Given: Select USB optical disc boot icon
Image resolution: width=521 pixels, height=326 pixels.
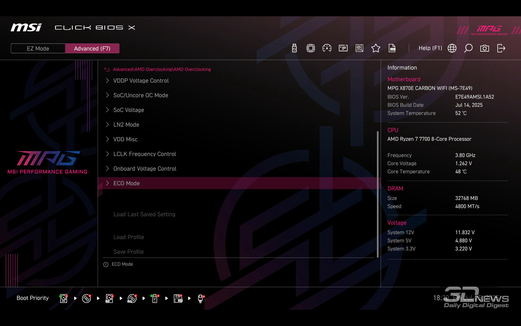Looking at the screenshot, I should point(132,298).
